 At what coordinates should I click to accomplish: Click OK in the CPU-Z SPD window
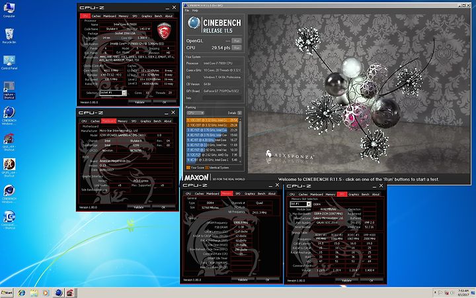pos(372,280)
